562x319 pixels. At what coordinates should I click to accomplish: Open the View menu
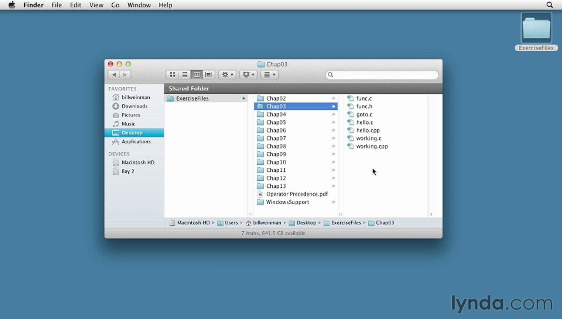click(x=96, y=5)
